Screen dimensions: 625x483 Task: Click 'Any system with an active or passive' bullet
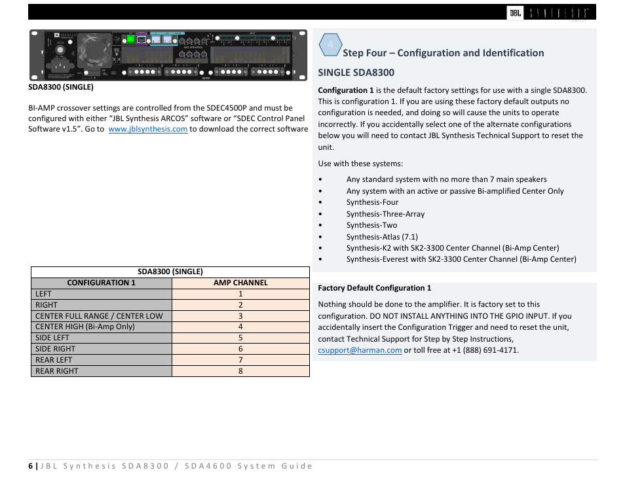455,191
